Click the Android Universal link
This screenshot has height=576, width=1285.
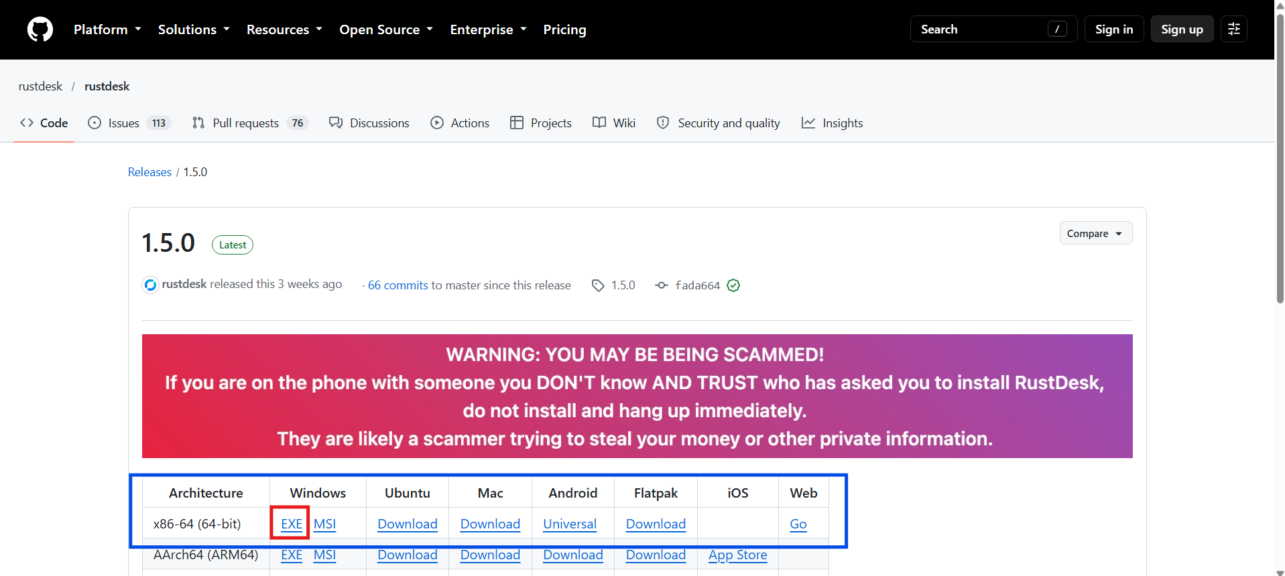570,524
